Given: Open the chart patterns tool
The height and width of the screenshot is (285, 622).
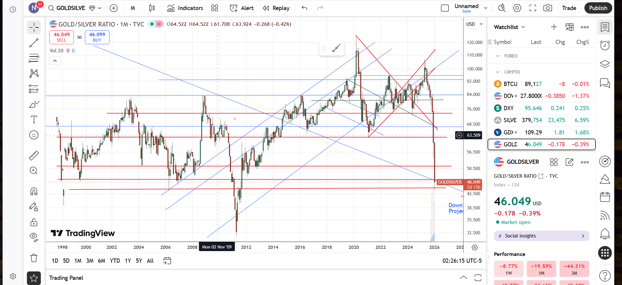Looking at the screenshot, I should pos(34,73).
